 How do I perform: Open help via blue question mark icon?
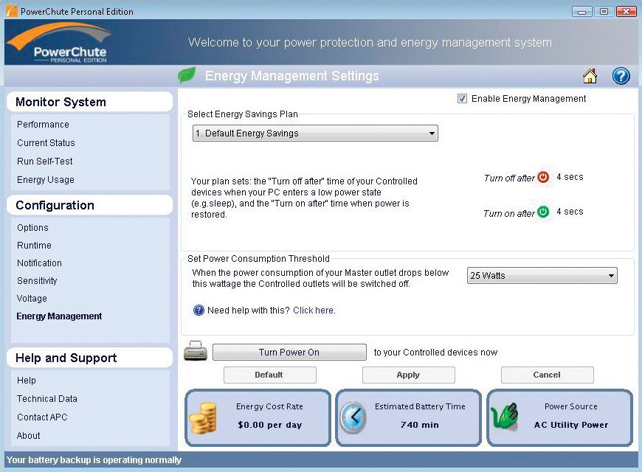pyautogui.click(x=621, y=76)
